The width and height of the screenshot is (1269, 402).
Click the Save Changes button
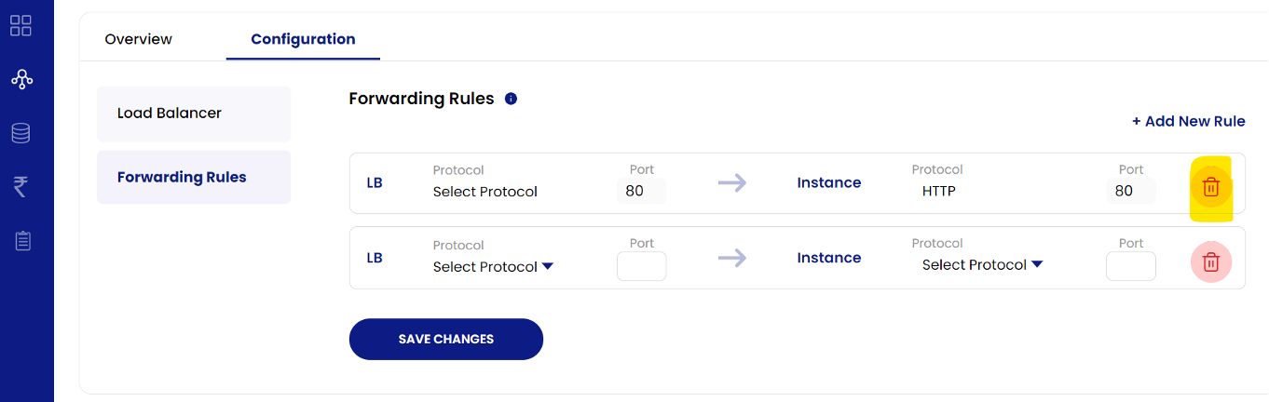tap(445, 339)
